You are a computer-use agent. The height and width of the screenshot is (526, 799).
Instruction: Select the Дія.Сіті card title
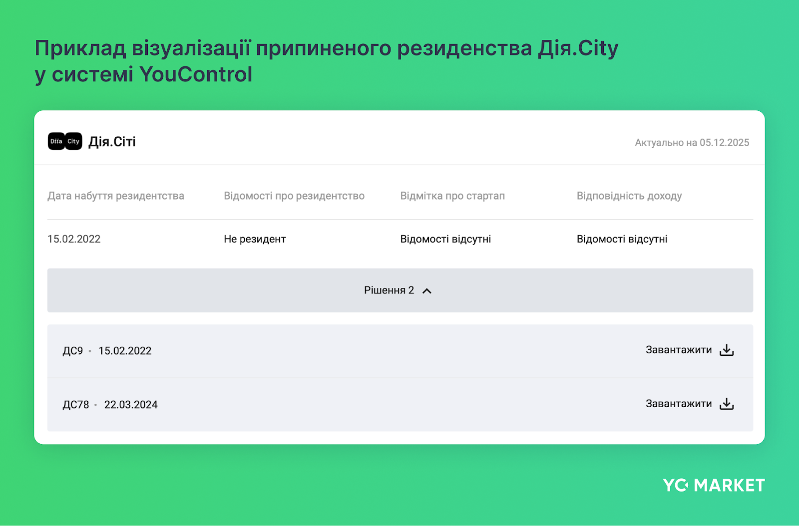[111, 141]
